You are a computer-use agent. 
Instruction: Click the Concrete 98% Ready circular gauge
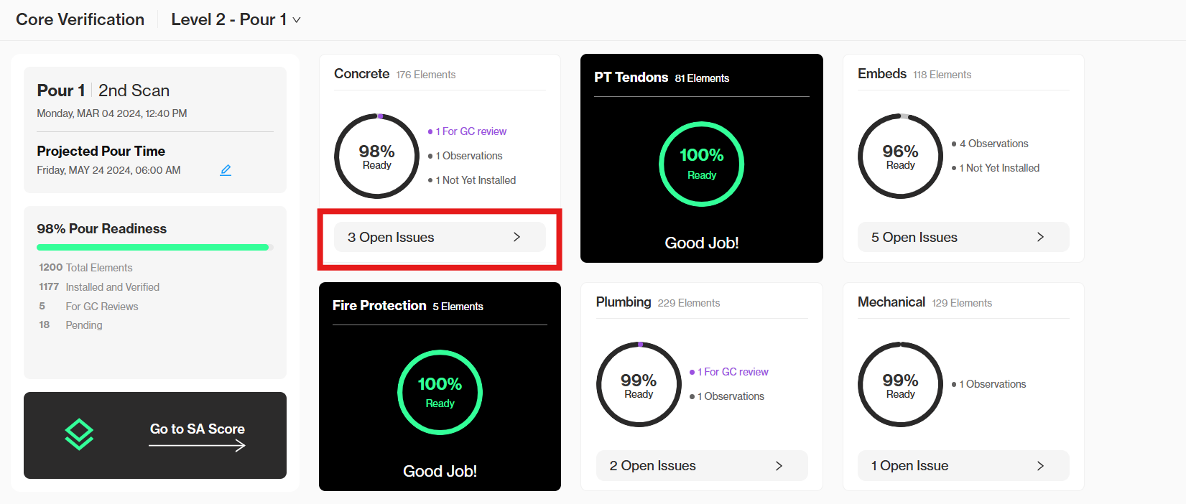click(377, 156)
